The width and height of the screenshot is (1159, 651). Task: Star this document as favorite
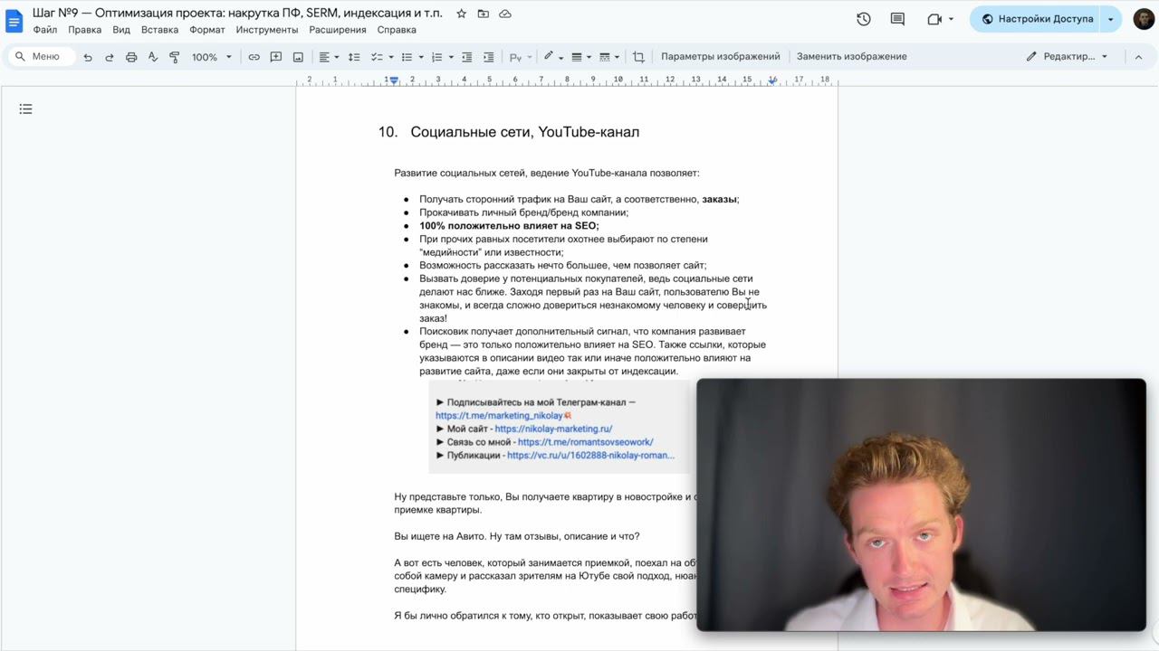click(x=461, y=14)
